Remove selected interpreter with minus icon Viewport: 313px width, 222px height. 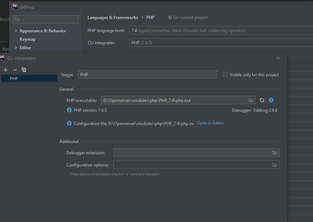point(14,70)
